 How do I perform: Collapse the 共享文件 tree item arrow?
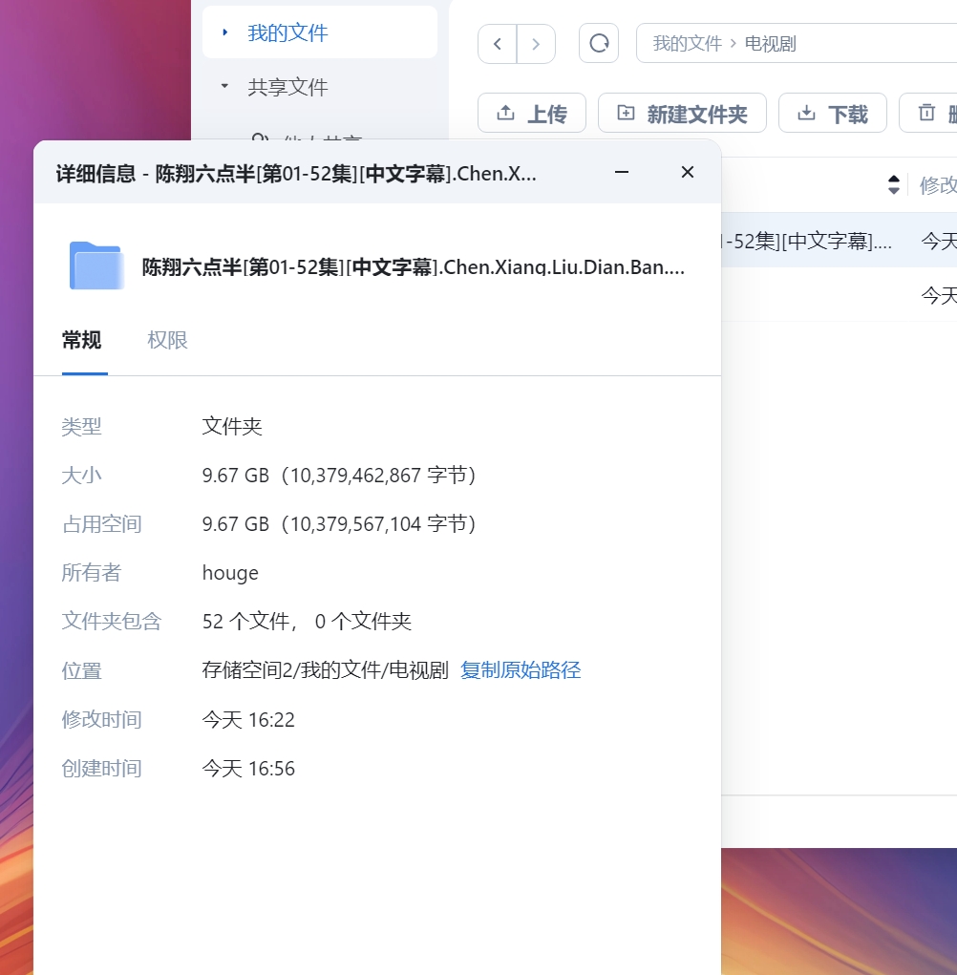tap(225, 87)
